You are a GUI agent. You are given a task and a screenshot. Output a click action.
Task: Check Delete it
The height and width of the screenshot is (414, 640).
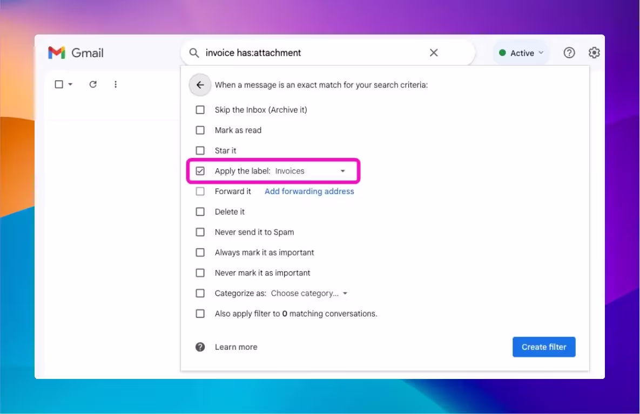(x=200, y=212)
